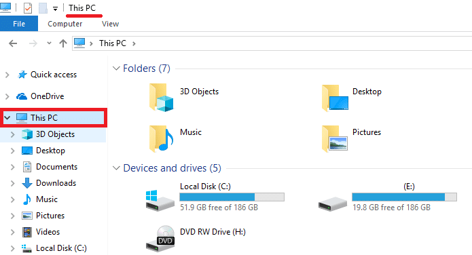This screenshot has height=255, width=472.
Task: Click the 3D Objects folder name in main pane
Action: [x=199, y=92]
